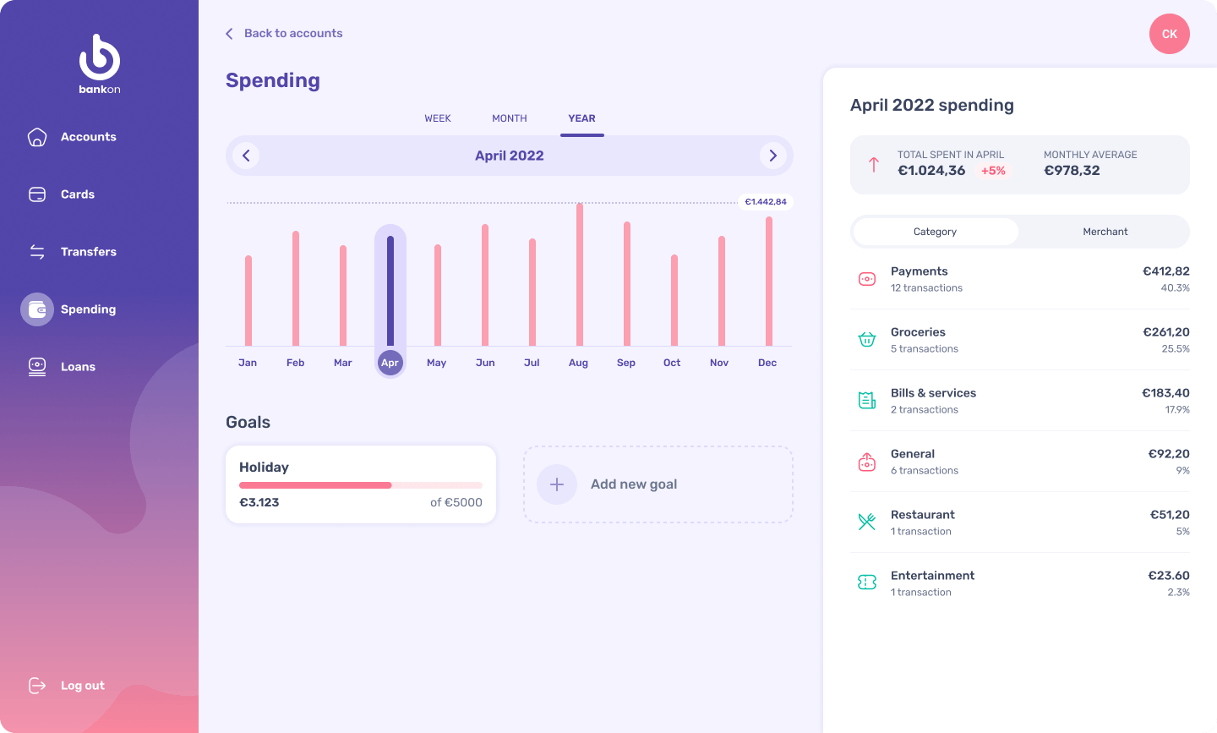This screenshot has width=1217, height=733.
Task: Click the Cards sidebar icon
Action: [37, 194]
